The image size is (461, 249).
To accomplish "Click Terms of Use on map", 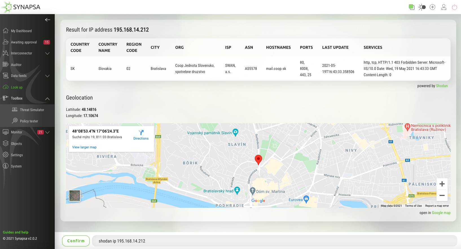I will [413, 206].
